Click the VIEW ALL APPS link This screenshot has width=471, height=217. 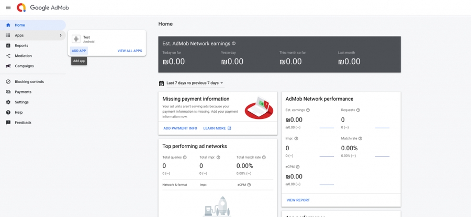click(x=130, y=51)
